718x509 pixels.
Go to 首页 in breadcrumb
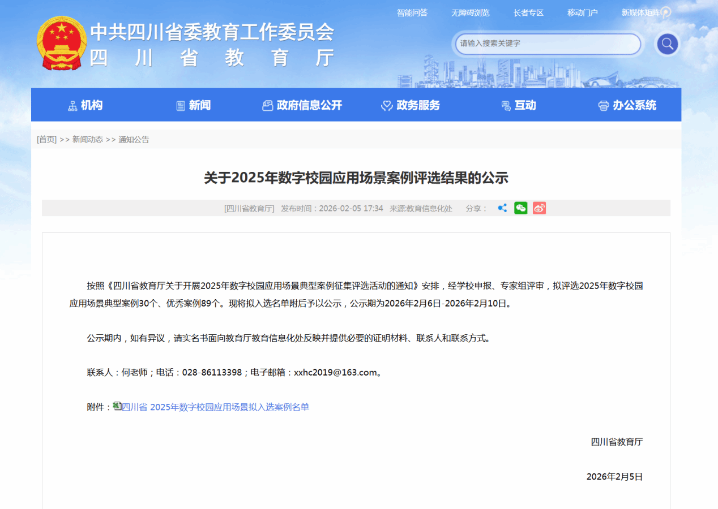click(x=47, y=140)
